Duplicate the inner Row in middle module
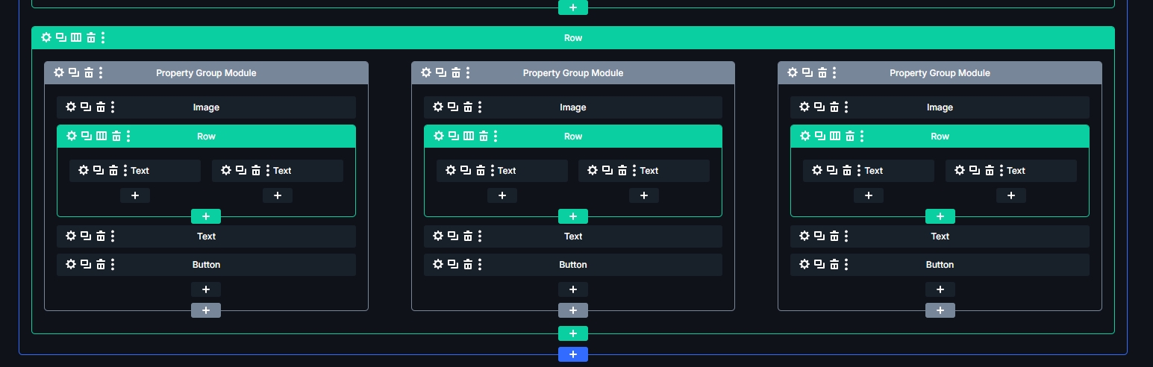 coord(454,136)
